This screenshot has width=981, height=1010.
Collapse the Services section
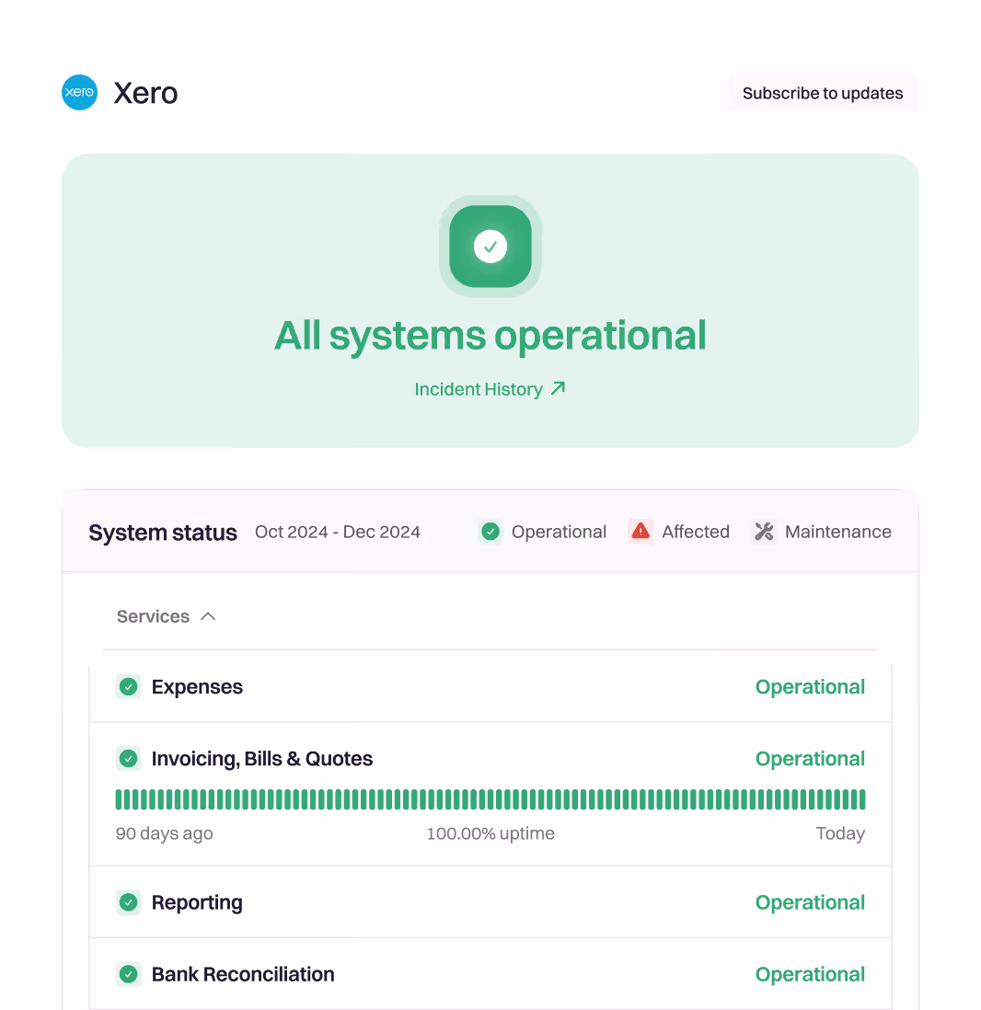pyautogui.click(x=209, y=616)
